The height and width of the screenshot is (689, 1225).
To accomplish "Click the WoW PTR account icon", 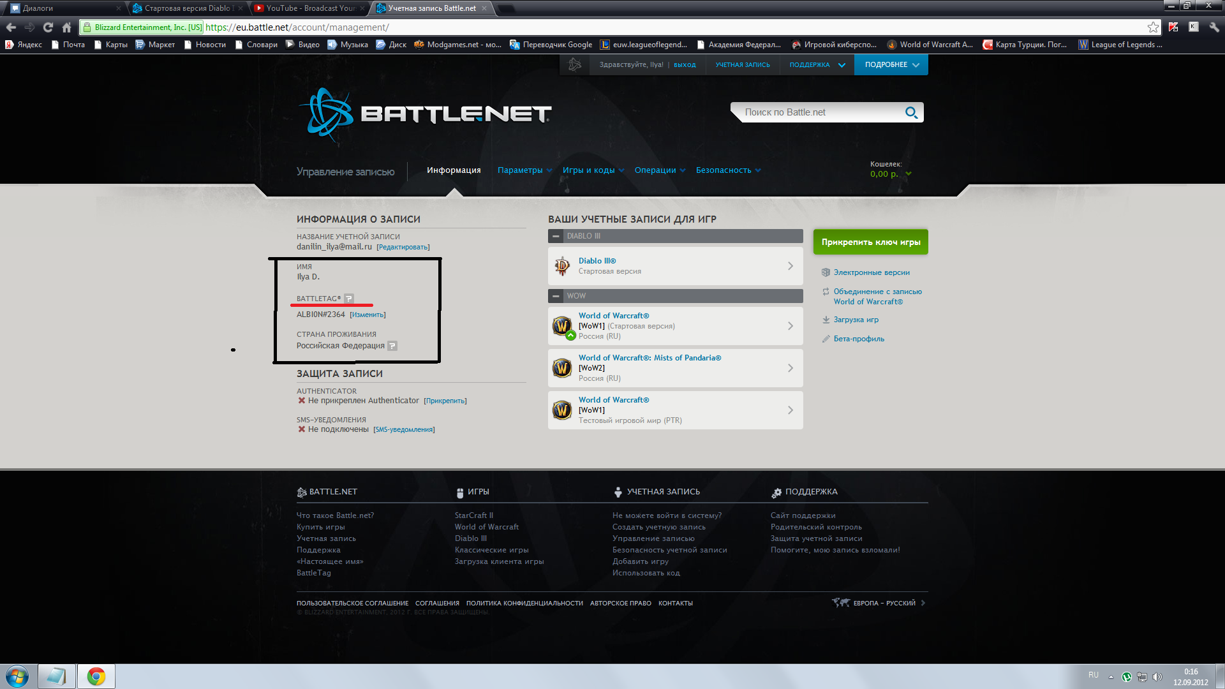I will click(562, 410).
